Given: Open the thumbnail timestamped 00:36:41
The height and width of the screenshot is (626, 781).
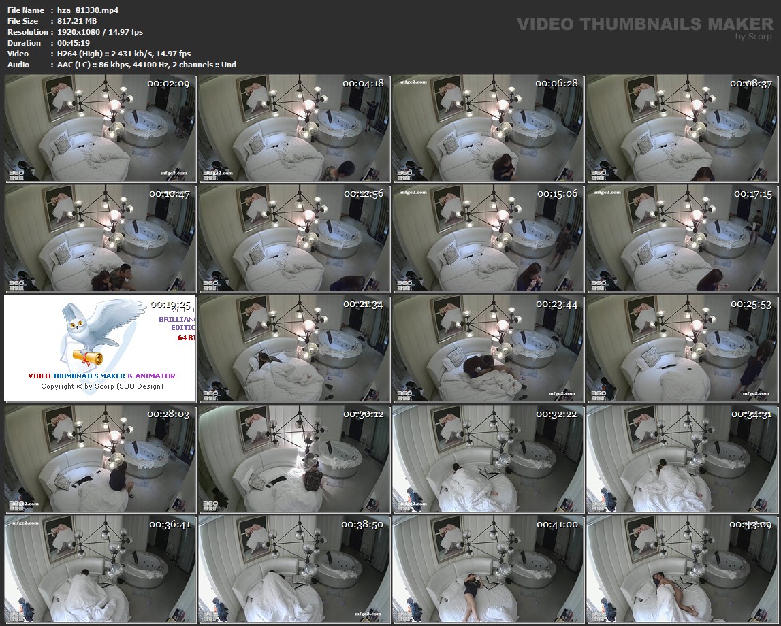Looking at the screenshot, I should [100, 569].
